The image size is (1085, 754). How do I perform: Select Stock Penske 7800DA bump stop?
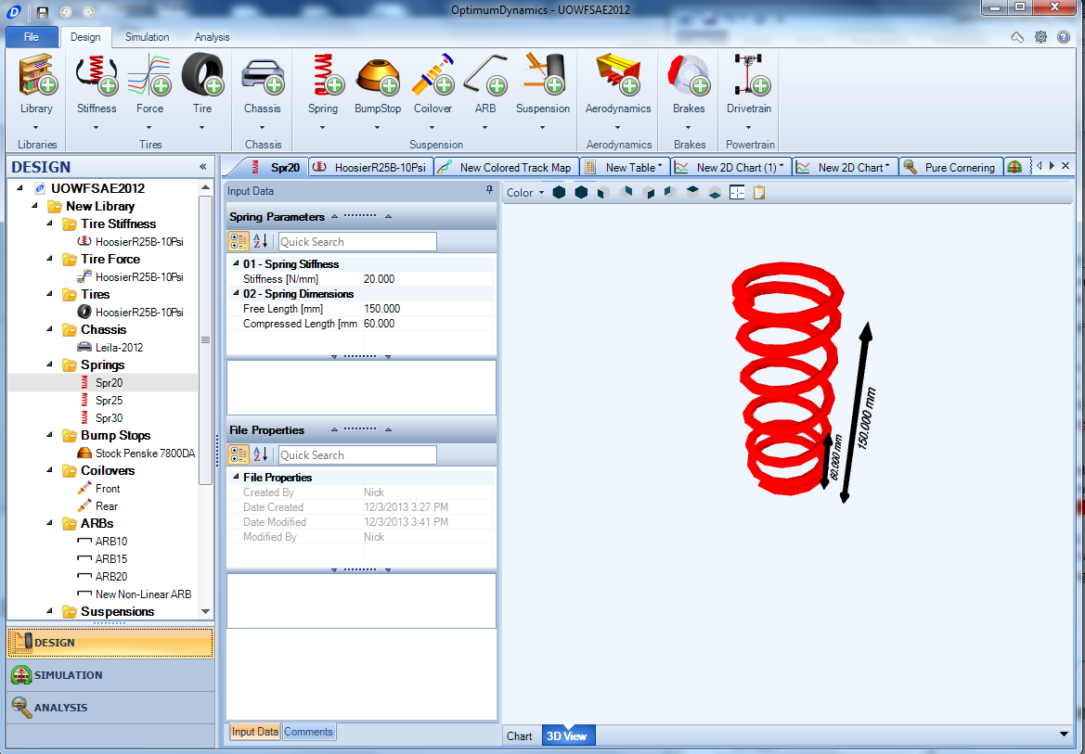(x=145, y=454)
